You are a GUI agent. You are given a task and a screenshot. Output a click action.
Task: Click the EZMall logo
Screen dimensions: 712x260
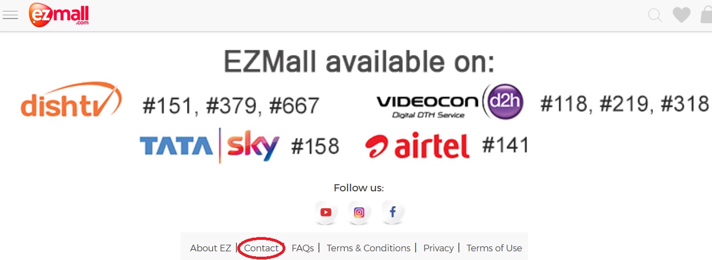tap(59, 15)
